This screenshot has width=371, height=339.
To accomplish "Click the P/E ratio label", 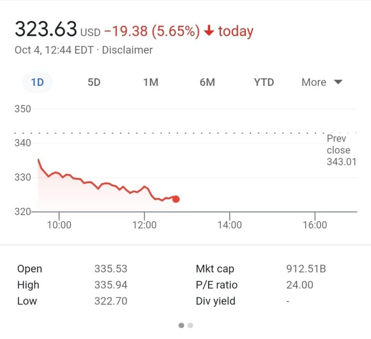I will tap(217, 285).
